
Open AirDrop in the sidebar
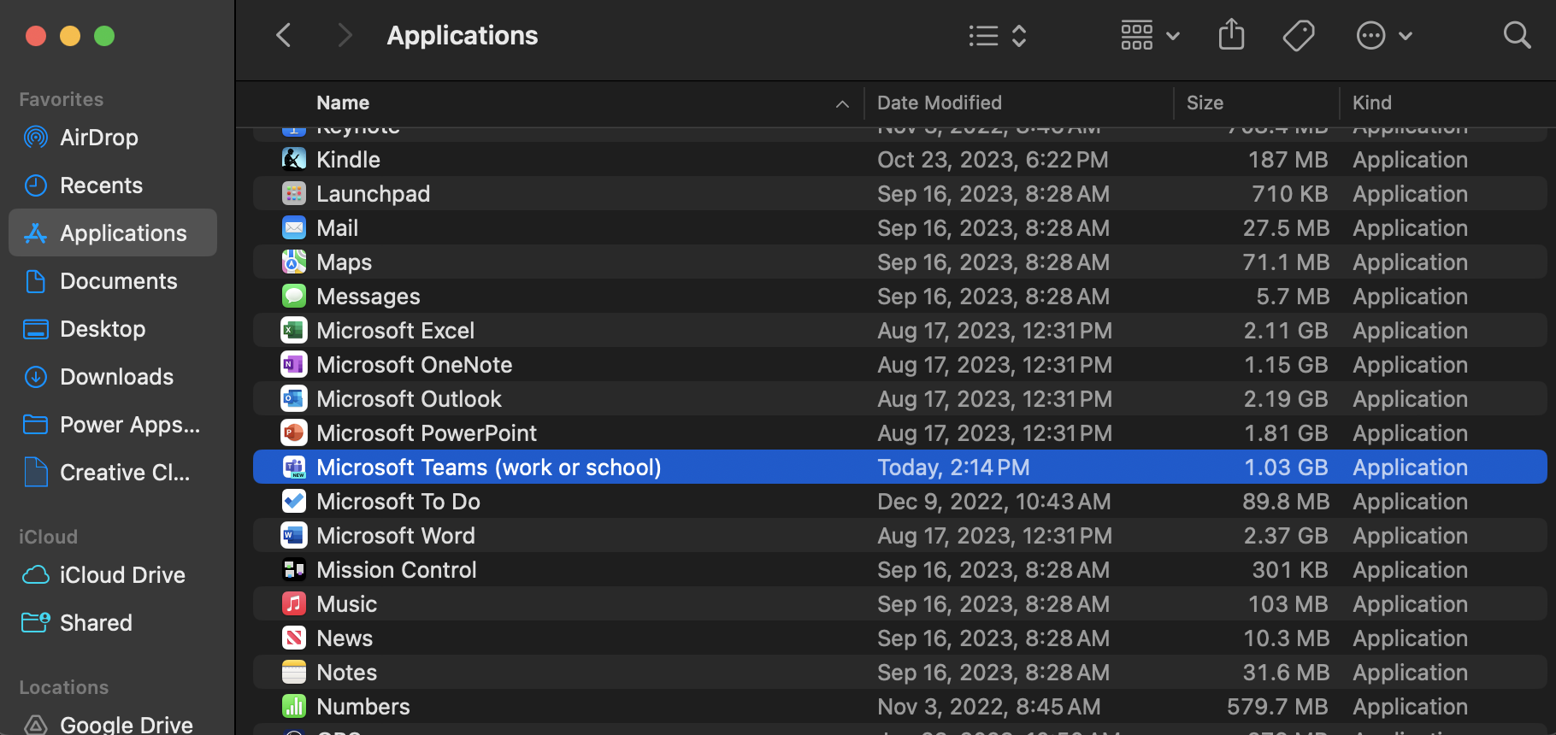[113, 138]
